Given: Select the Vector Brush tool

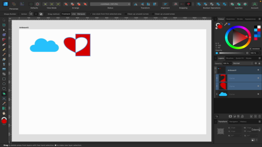Looking at the screenshot, I should pos(4,54).
